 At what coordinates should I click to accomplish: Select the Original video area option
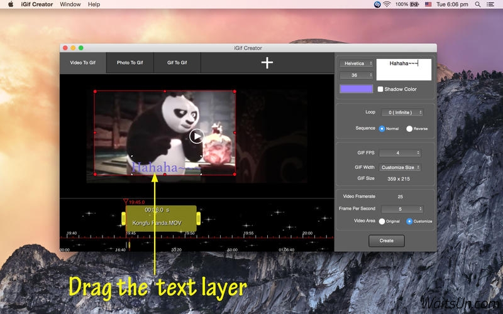pyautogui.click(x=382, y=222)
